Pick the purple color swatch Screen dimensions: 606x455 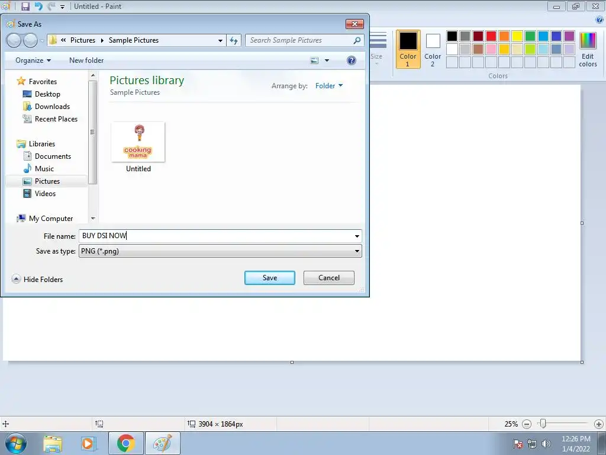pyautogui.click(x=569, y=36)
